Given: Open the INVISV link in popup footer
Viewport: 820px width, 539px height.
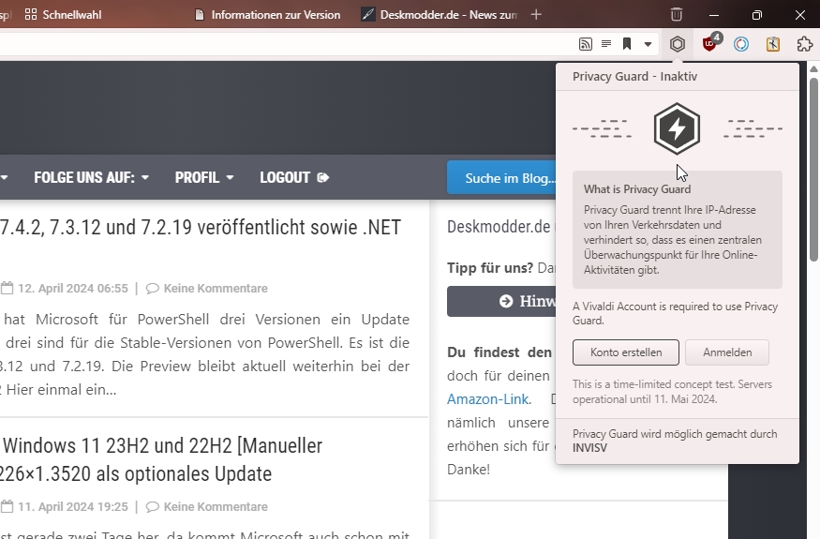Looking at the screenshot, I should point(589,448).
